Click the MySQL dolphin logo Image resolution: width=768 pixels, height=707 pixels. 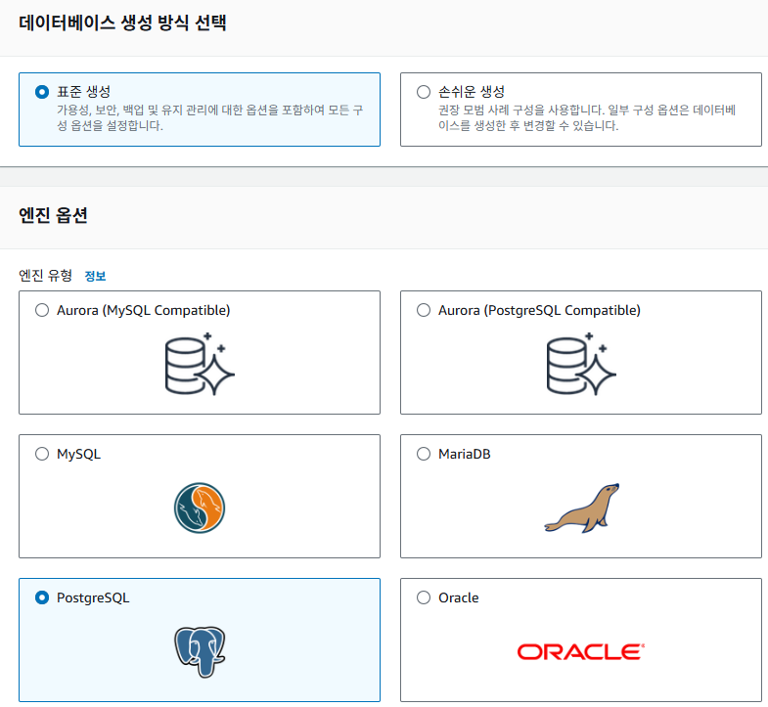(200, 508)
